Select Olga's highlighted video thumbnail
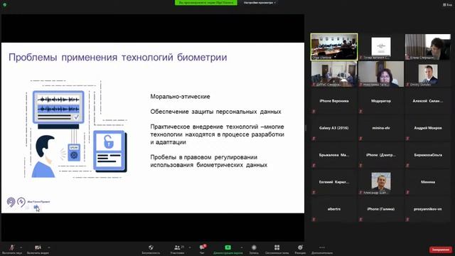This screenshot has width=455, height=256. pyautogui.click(x=334, y=47)
